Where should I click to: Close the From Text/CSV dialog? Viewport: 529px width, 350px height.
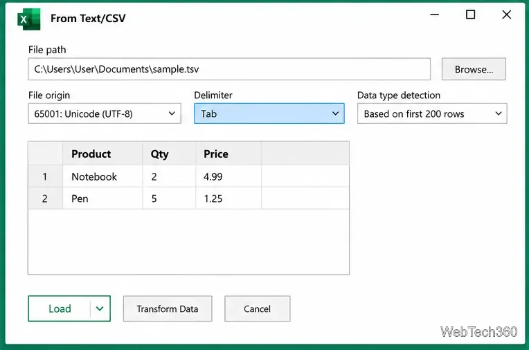pyautogui.click(x=506, y=15)
